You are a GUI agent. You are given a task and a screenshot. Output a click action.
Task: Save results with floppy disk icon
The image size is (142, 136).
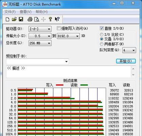point(21,19)
